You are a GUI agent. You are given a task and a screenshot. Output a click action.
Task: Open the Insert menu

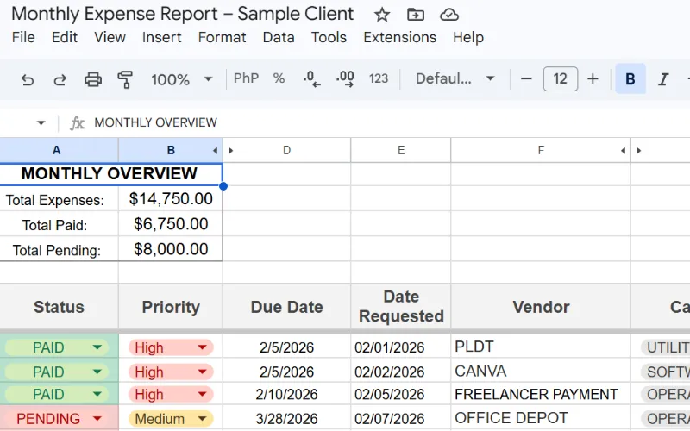point(161,37)
